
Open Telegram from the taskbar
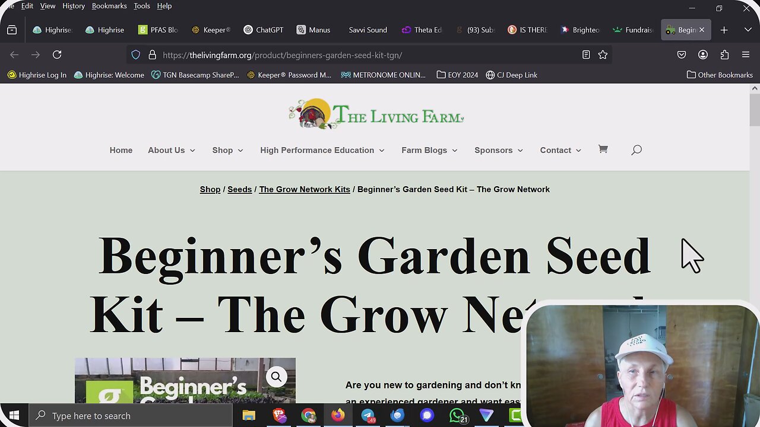[x=368, y=416]
